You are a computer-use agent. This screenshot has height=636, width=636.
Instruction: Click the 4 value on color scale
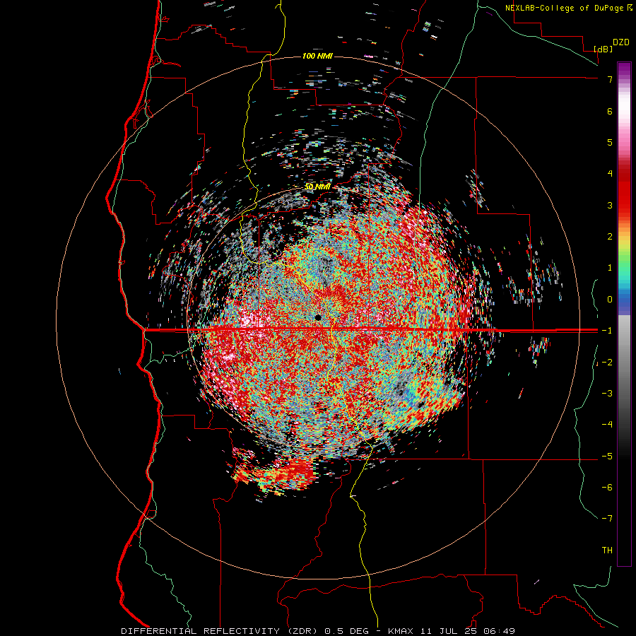point(610,174)
